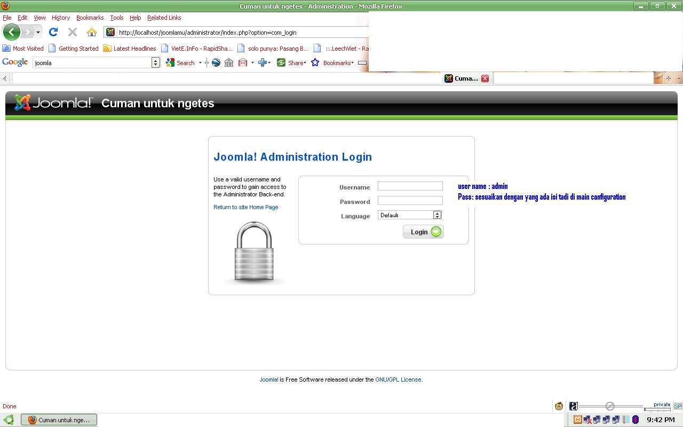Open the Getting Started bookmark

pos(74,48)
